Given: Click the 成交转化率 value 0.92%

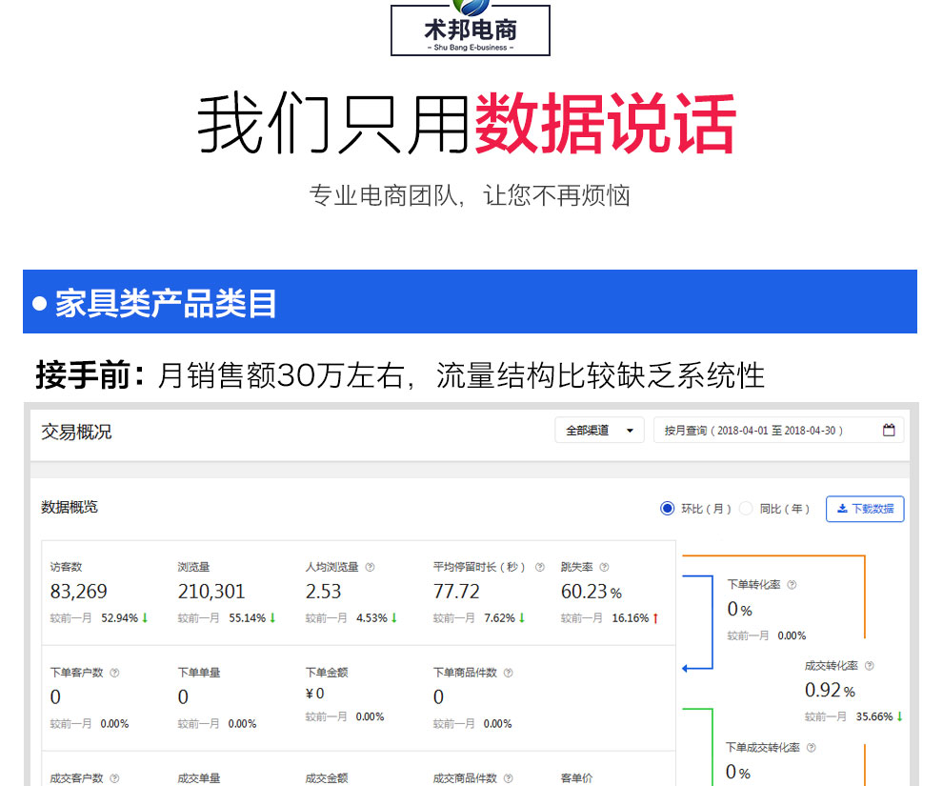Looking at the screenshot, I should 830,691.
